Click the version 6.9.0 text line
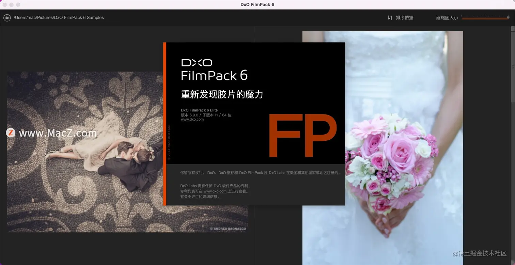 [x=206, y=115]
